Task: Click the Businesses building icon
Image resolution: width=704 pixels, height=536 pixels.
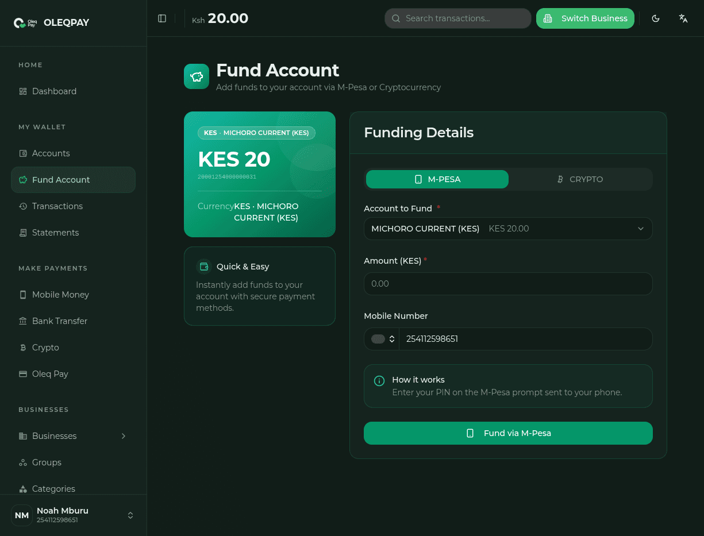Action: pyautogui.click(x=23, y=436)
